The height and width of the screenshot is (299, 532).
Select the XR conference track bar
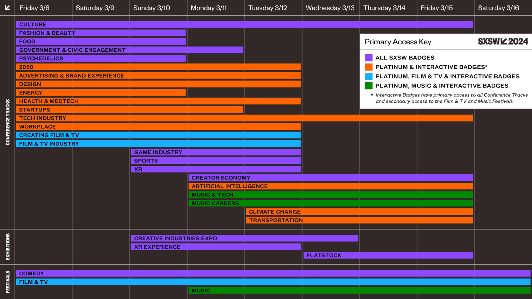216,169
